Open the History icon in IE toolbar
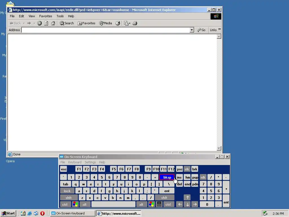This screenshot has height=217, width=289. (x=118, y=23)
